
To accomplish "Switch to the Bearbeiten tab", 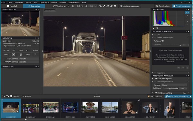I will point(34,6).
